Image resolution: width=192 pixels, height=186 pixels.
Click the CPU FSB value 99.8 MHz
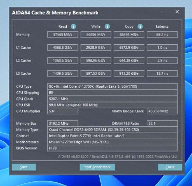click(x=112, y=105)
